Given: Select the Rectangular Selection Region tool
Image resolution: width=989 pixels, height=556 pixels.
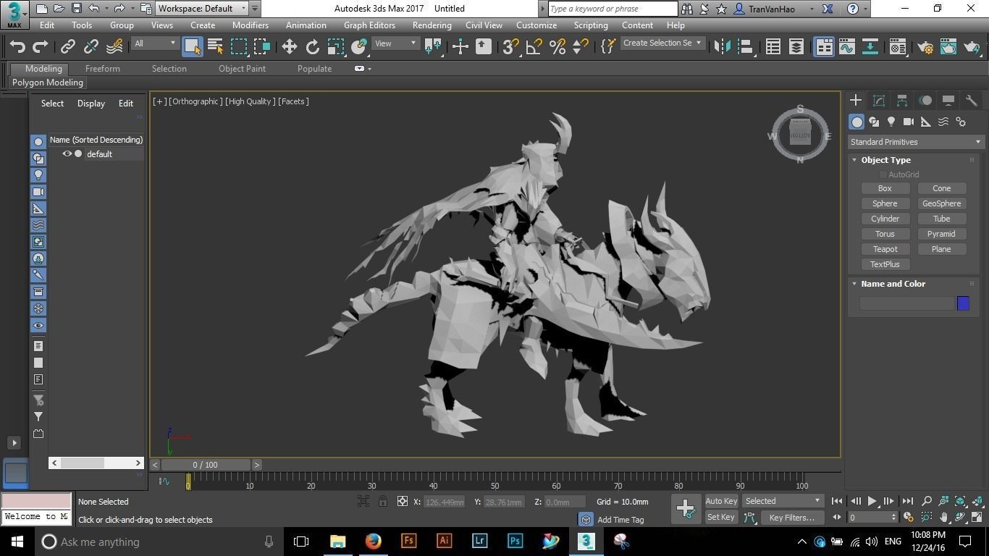Looking at the screenshot, I should click(x=239, y=46).
